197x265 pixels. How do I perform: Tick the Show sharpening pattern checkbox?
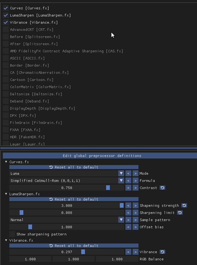point(12,234)
